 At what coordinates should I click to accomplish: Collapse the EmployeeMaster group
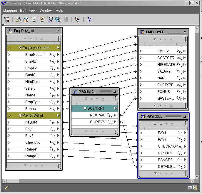point(21,48)
